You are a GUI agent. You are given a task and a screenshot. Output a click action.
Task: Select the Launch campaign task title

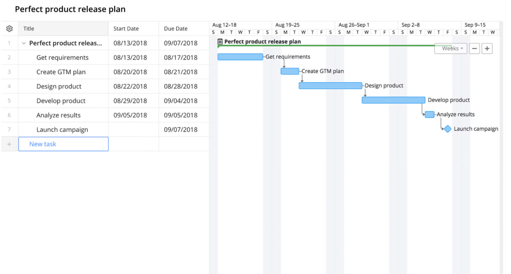(62, 130)
